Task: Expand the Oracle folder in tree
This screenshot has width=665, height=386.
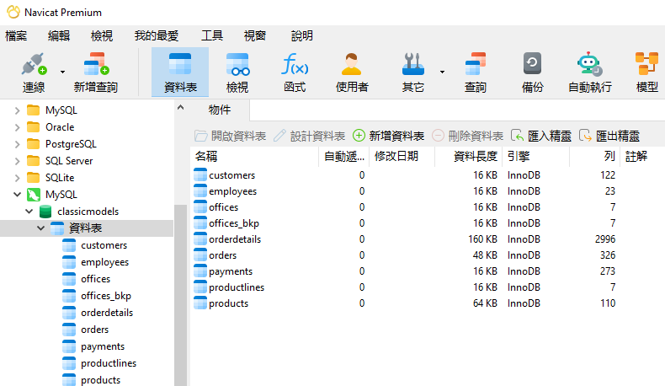Action: coord(17,127)
